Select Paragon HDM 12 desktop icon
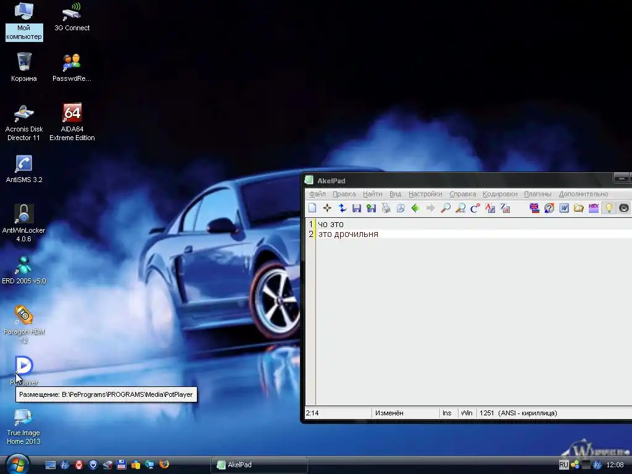The image size is (632, 474). (x=24, y=325)
